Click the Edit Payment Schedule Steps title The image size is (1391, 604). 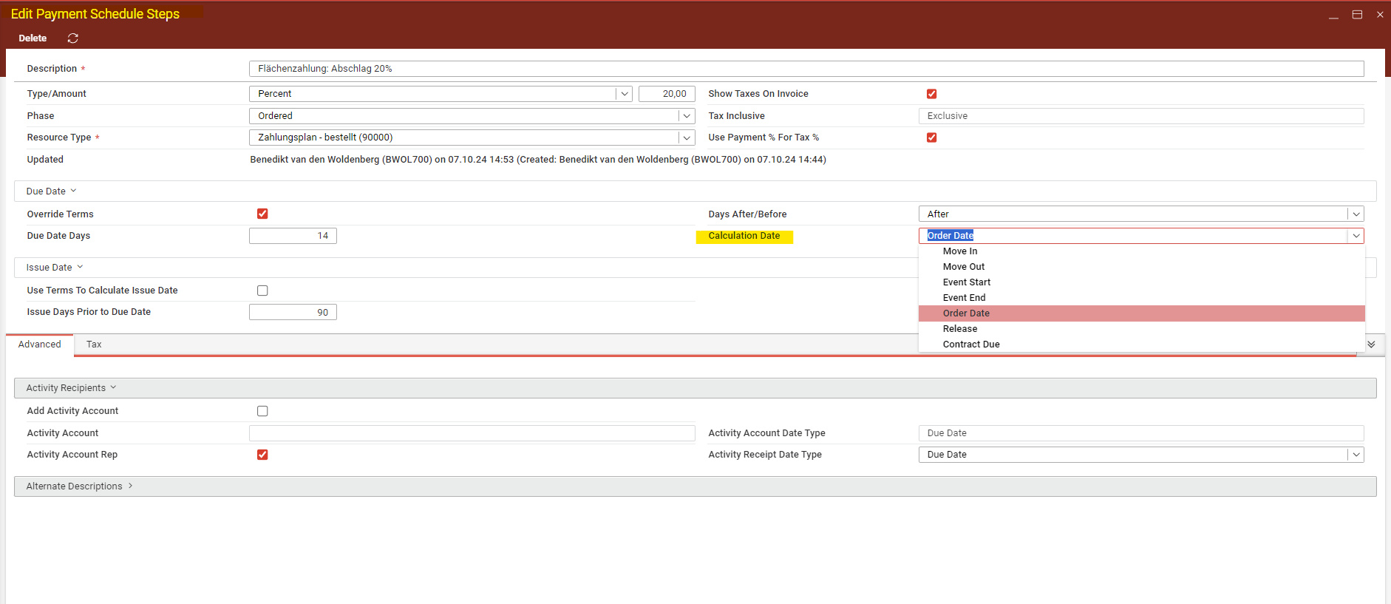coord(95,14)
